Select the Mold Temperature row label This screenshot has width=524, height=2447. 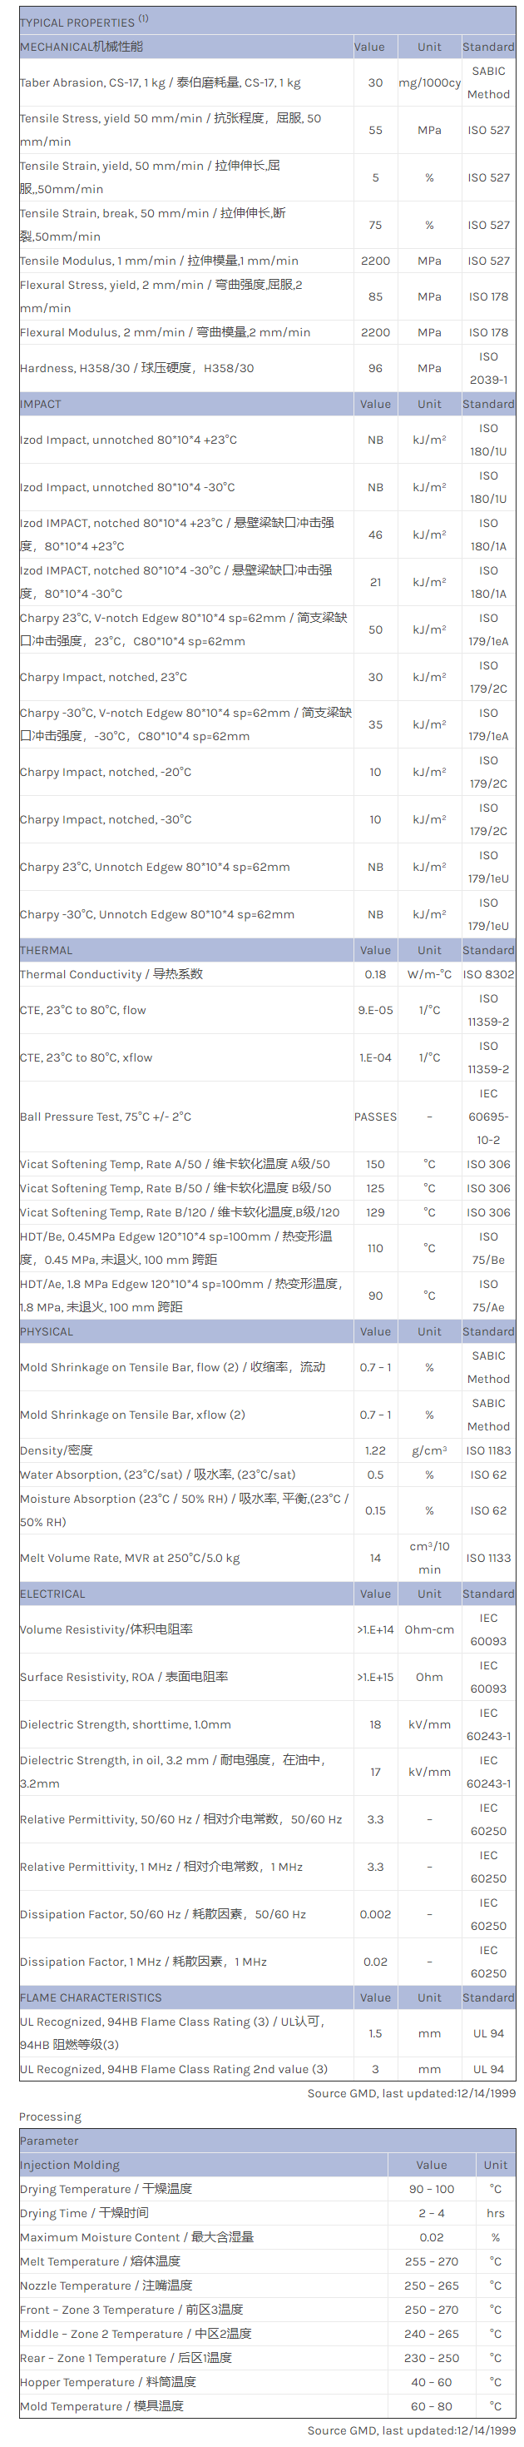[101, 2406]
